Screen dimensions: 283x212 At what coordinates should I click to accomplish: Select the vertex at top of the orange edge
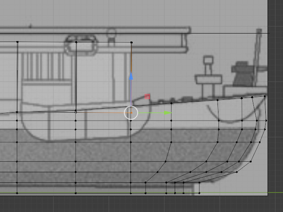pyautogui.click(x=131, y=42)
